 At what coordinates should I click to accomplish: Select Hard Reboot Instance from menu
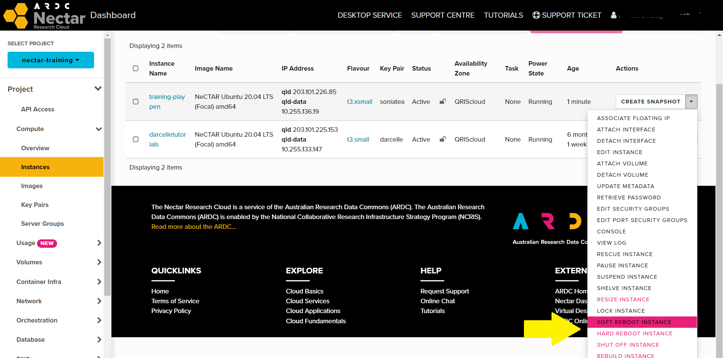tap(642, 333)
